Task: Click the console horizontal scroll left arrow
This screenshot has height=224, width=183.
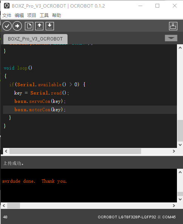Action: tap(4, 206)
